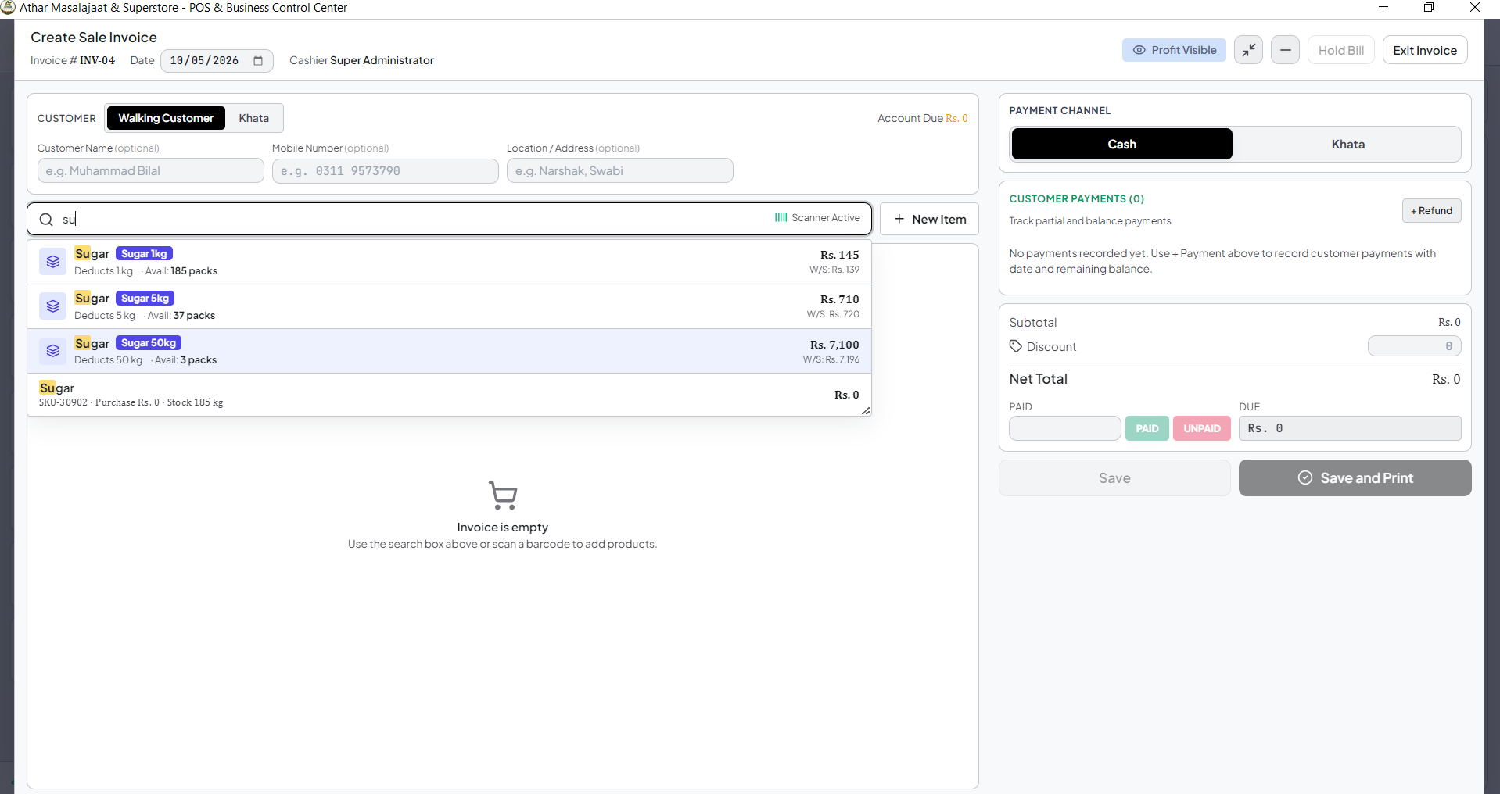Image resolution: width=1500 pixels, height=794 pixels.
Task: Open the date picker calendar icon
Action: 258,61
